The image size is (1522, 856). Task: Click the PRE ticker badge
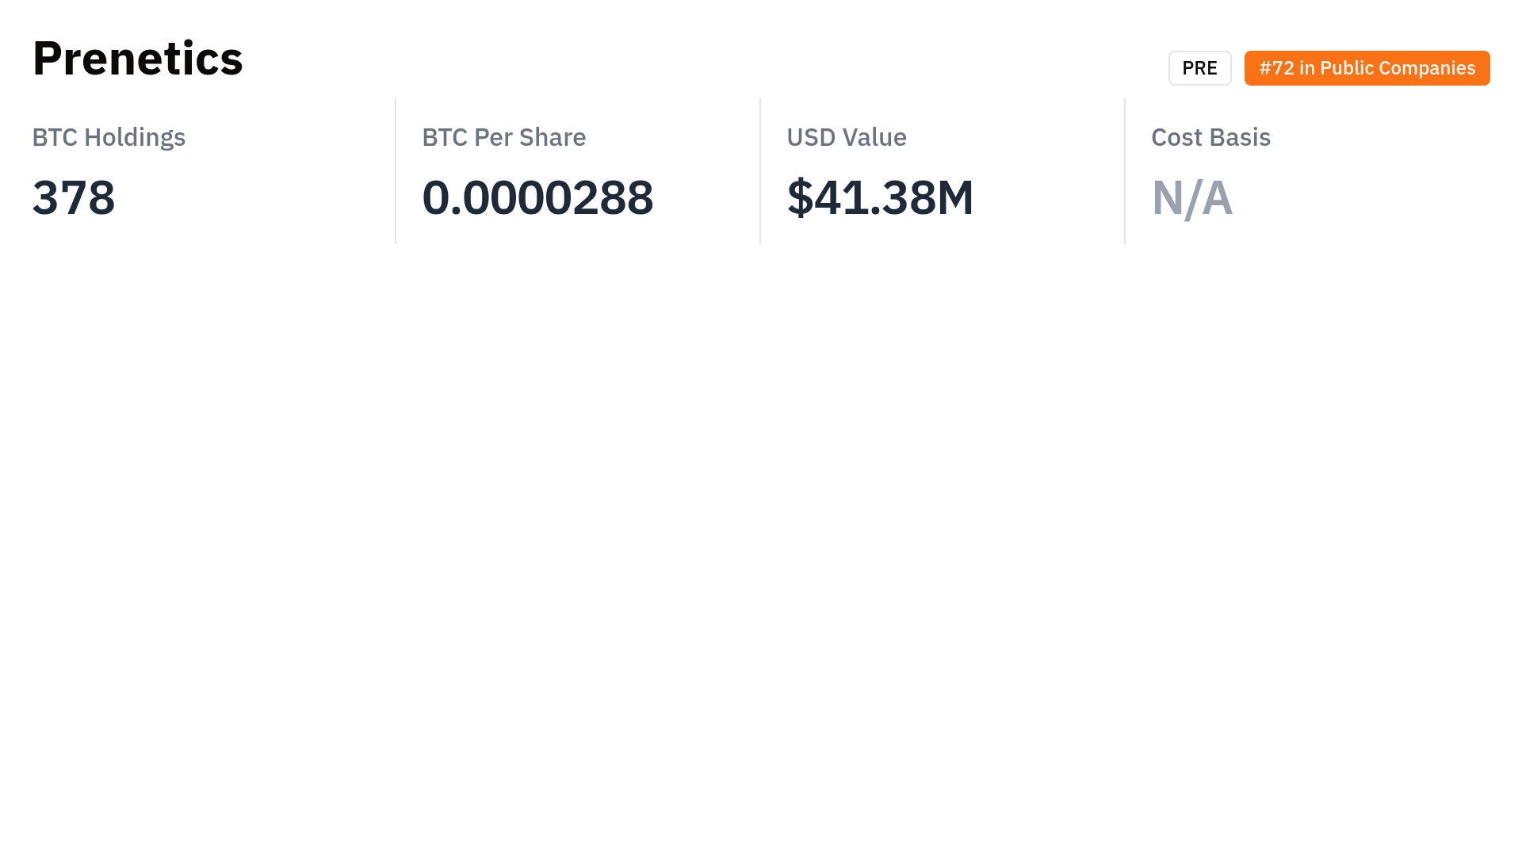click(1199, 68)
